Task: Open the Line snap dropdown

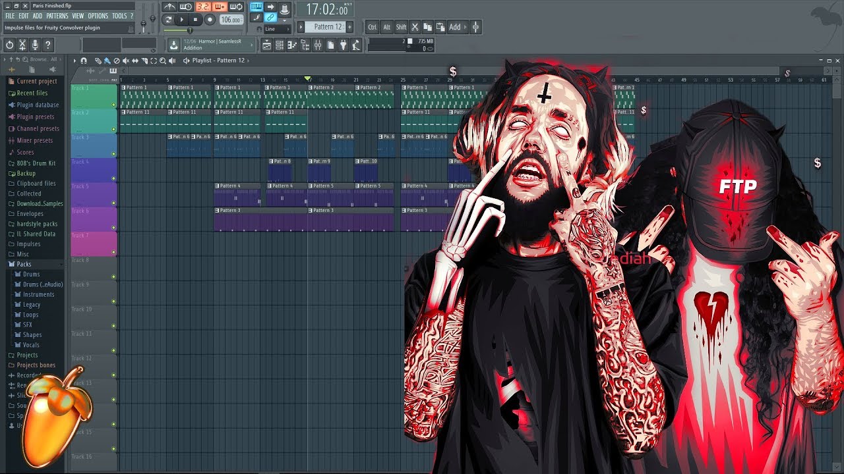Action: [277, 29]
